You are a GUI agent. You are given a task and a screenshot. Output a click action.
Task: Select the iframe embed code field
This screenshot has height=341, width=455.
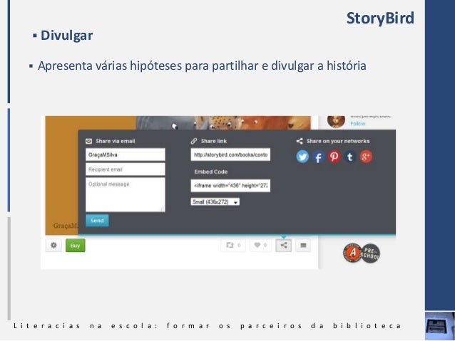pos(230,185)
